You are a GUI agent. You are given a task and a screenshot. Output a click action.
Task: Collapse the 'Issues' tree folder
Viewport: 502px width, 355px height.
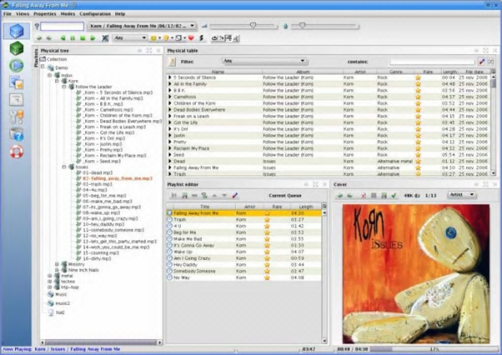tap(64, 167)
